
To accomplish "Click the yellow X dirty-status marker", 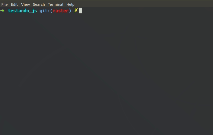I will click(x=76, y=11).
